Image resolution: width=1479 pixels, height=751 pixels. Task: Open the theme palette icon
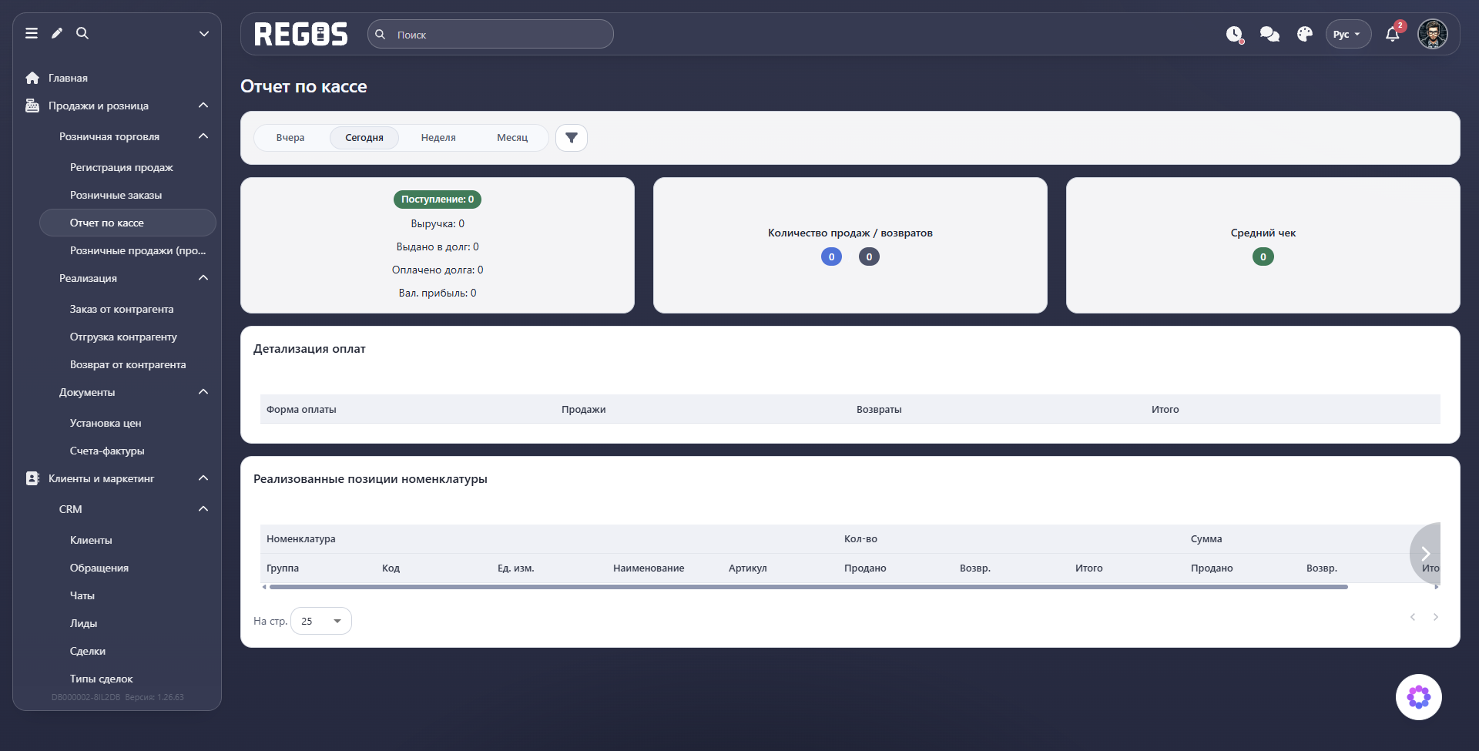1305,34
